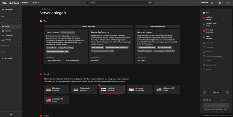Open the user account menu icon

pos(228,3)
